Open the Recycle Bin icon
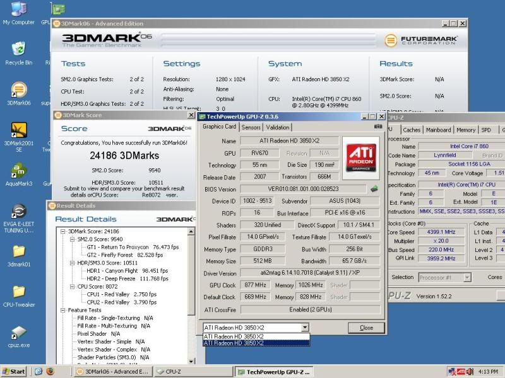 tap(18, 54)
